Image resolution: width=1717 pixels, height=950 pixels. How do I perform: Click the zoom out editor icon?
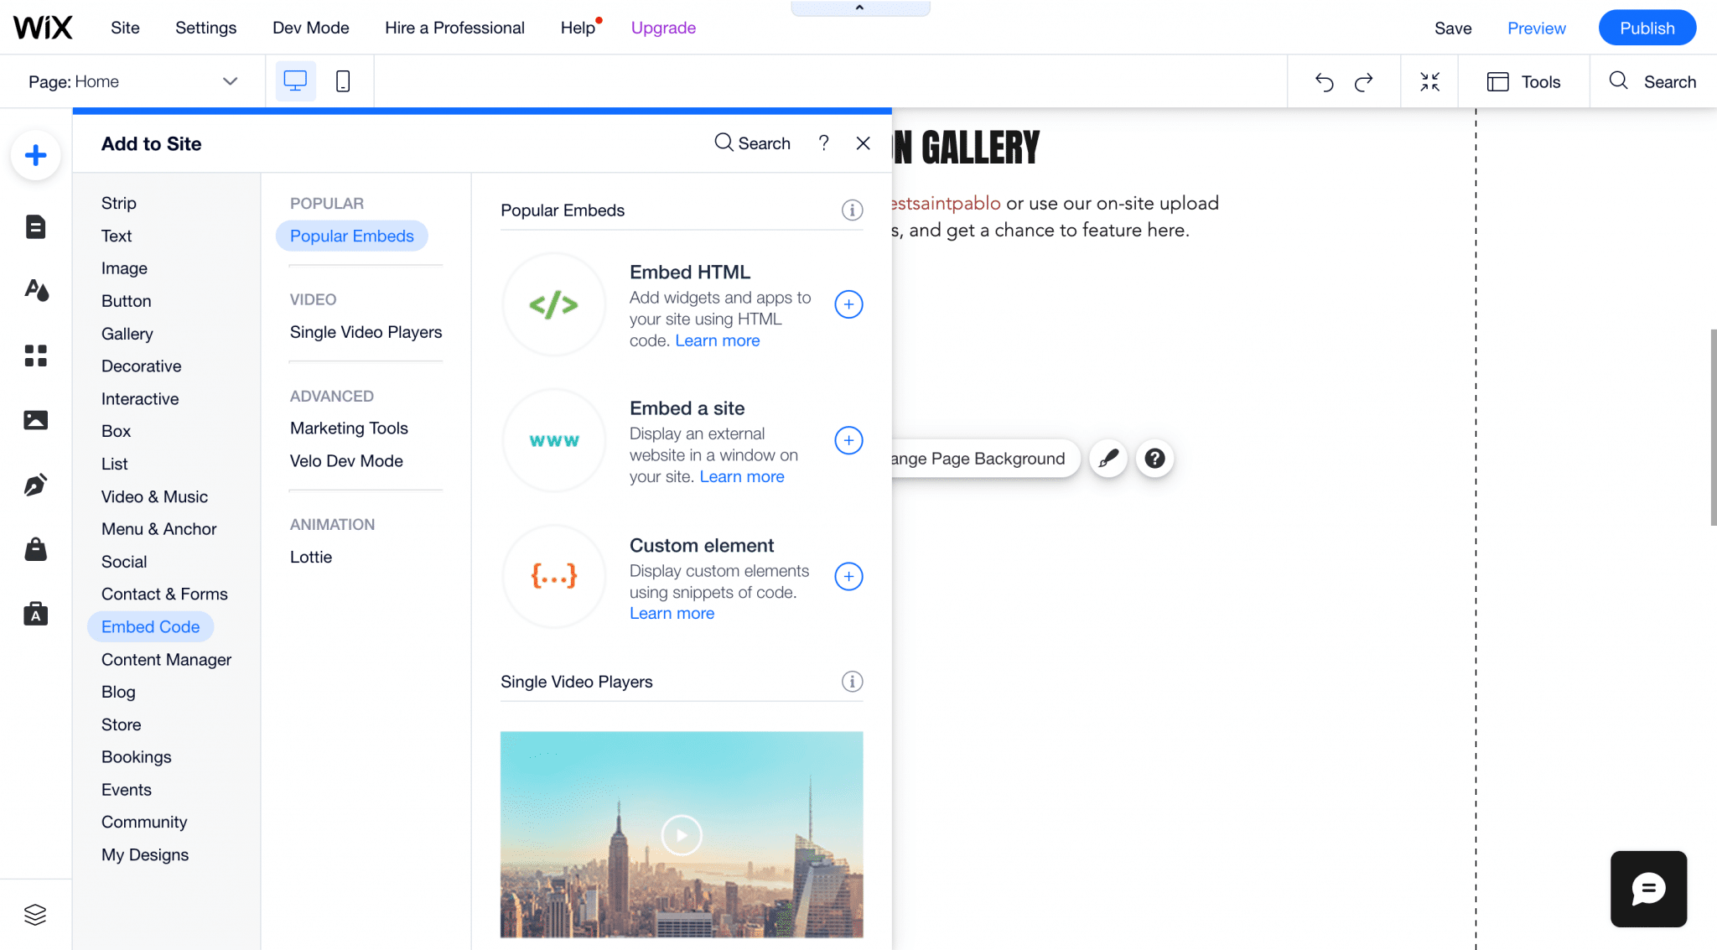click(1429, 82)
